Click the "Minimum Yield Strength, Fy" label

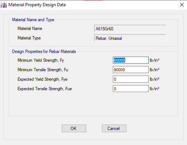pyautogui.click(x=41, y=60)
